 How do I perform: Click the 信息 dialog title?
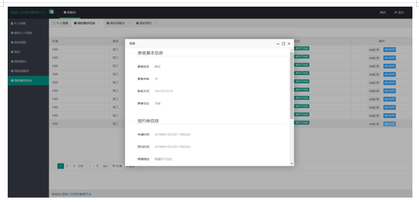(x=132, y=44)
